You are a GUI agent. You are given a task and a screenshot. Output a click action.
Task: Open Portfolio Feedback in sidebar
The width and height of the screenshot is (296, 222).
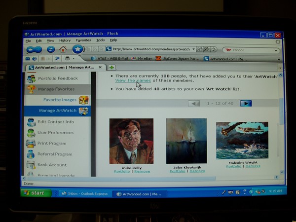coord(58,78)
